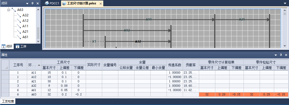This screenshot has height=105, width=289.
Task: Click contribution rate 18.60... cell
Action: 191,86
